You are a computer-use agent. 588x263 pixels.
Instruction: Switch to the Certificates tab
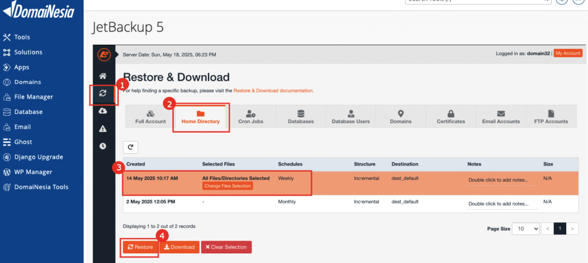pyautogui.click(x=451, y=117)
